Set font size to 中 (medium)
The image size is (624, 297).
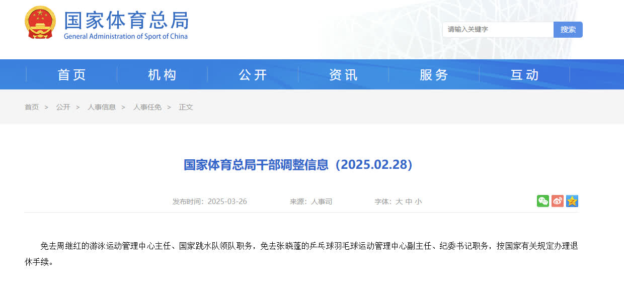[409, 202]
